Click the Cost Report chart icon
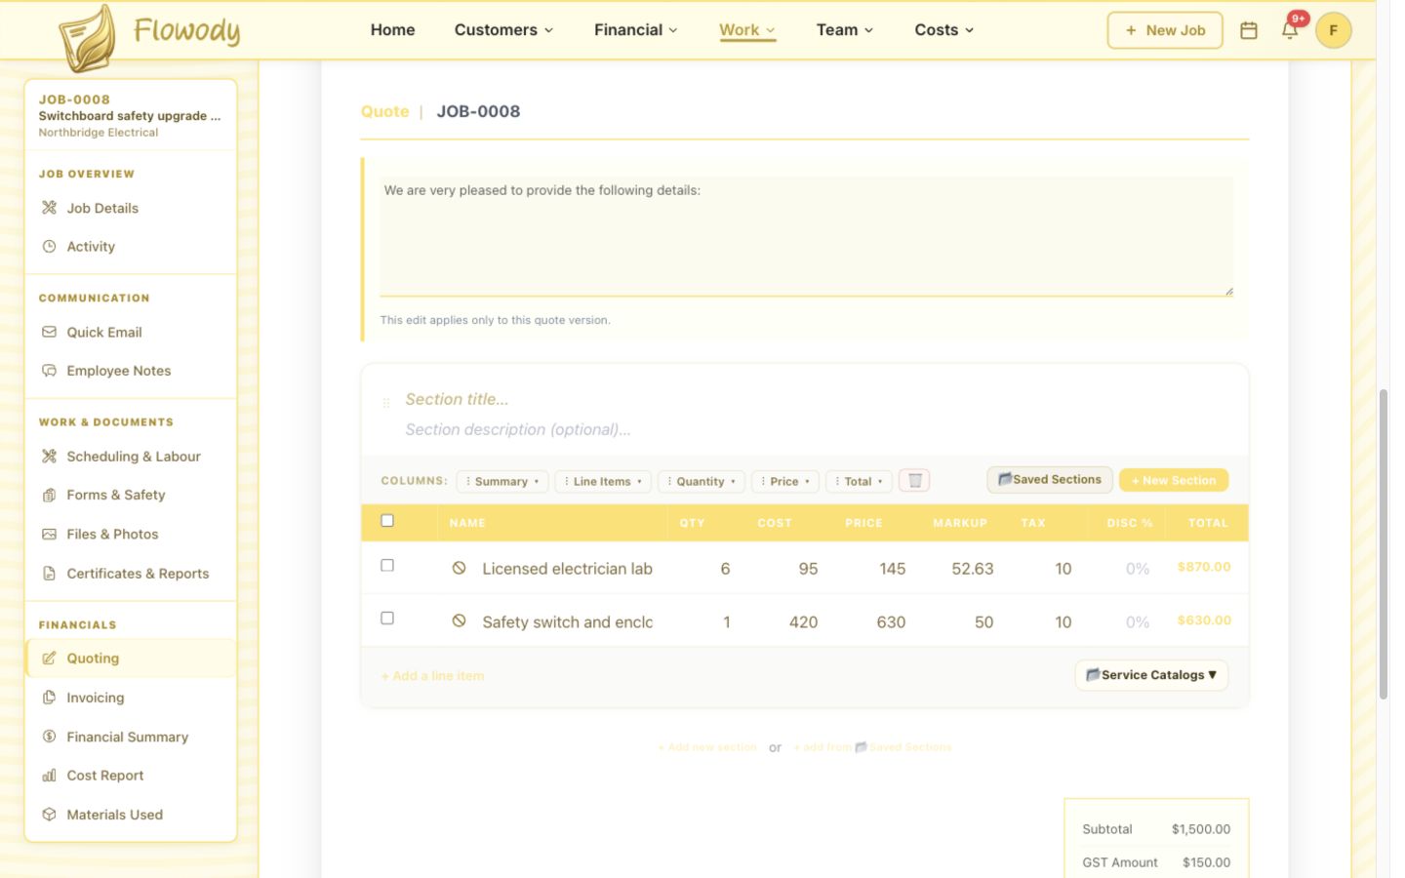Viewport: 1405px width, 878px height. [x=49, y=776]
